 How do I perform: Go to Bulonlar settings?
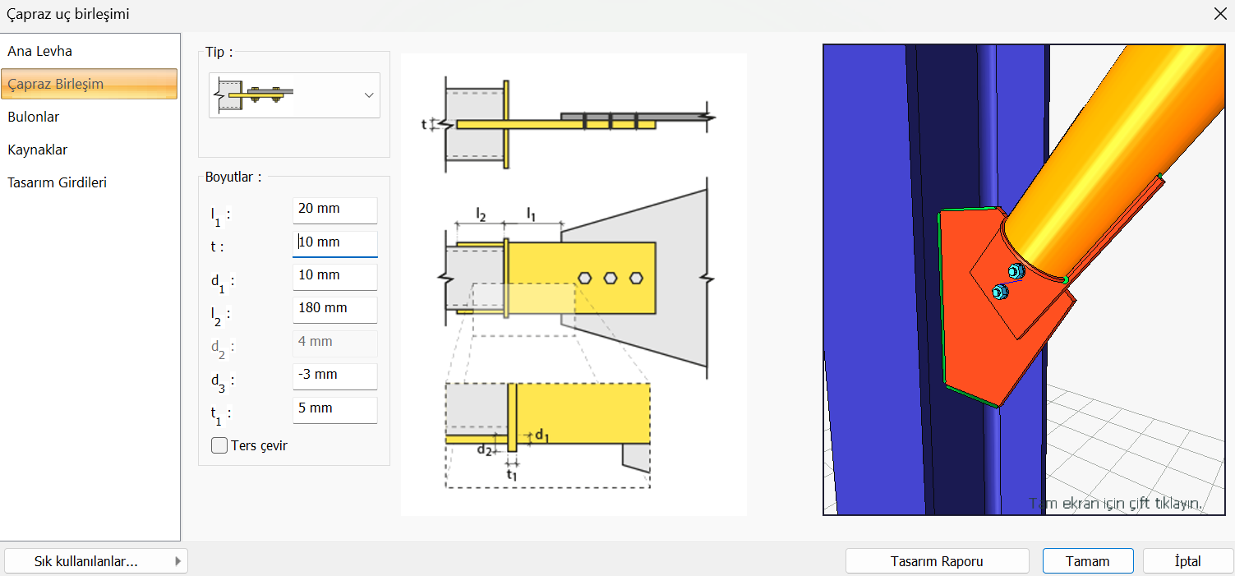click(x=34, y=117)
